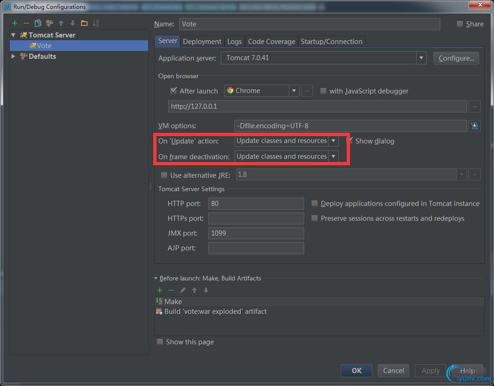Toggle the Show dialog checkbox
Viewport: 494px width, 386px height.
350,141
